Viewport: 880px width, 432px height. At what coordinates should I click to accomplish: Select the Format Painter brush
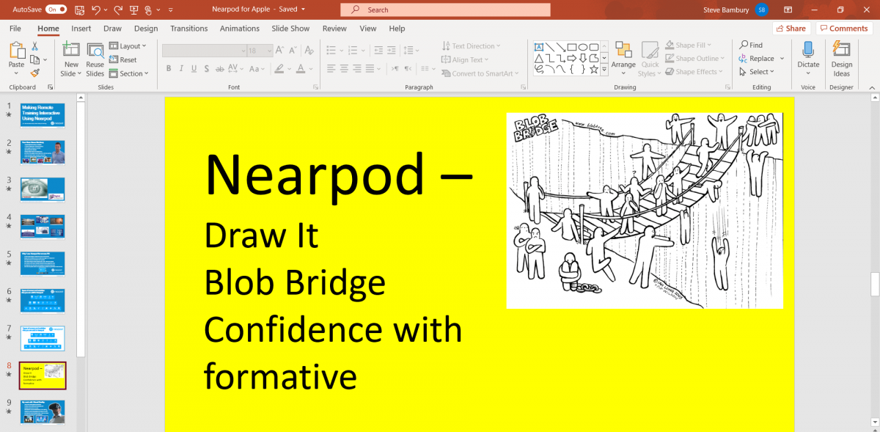click(34, 73)
